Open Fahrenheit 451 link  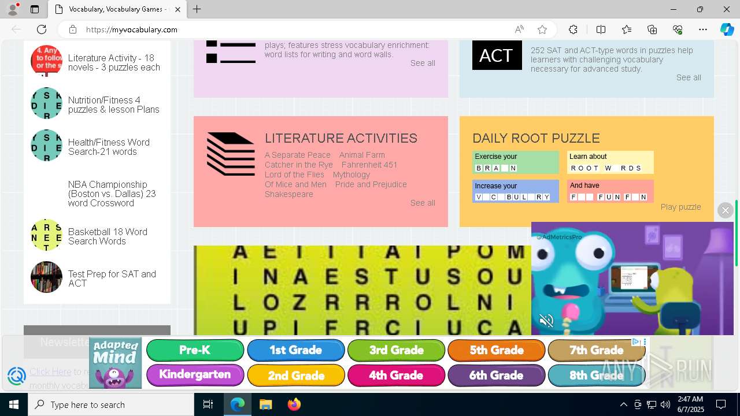pyautogui.click(x=369, y=165)
